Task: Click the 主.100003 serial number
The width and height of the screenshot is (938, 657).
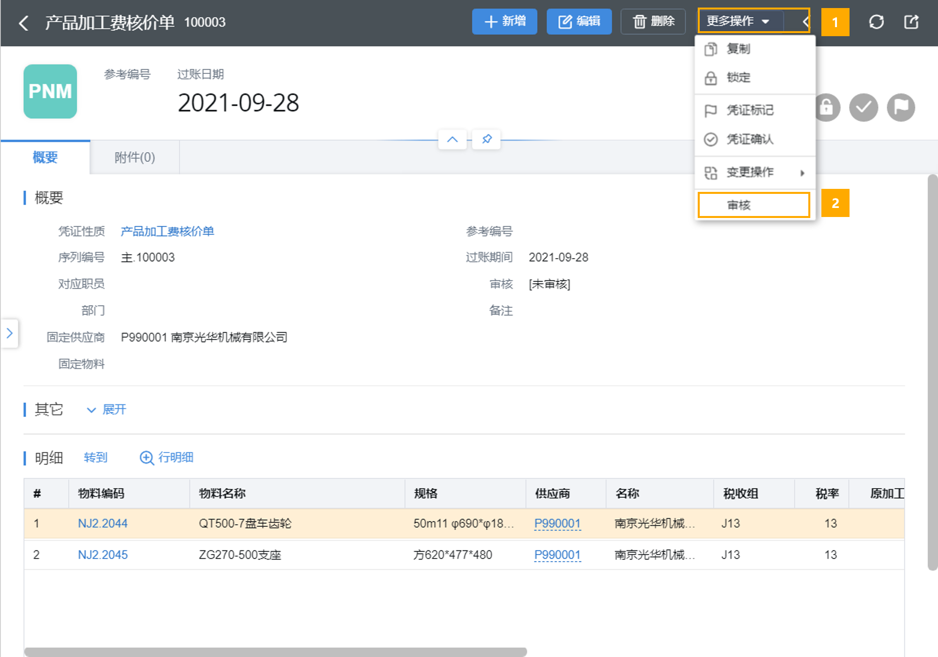Action: pos(148,258)
